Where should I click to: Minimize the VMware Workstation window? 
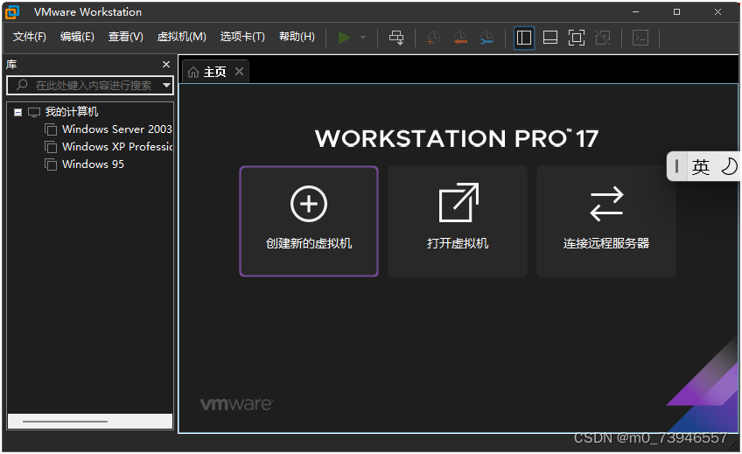tap(635, 12)
